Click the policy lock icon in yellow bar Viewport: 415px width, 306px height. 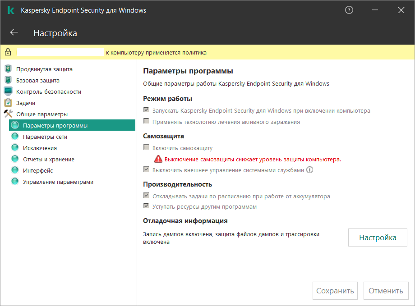[x=8, y=52]
